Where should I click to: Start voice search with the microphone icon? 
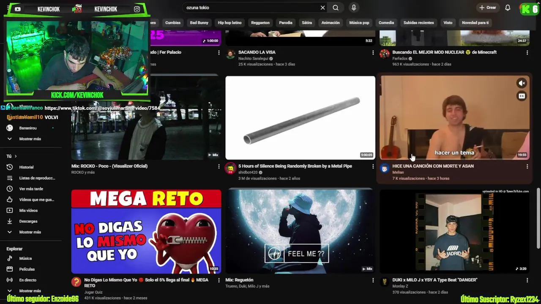354,8
